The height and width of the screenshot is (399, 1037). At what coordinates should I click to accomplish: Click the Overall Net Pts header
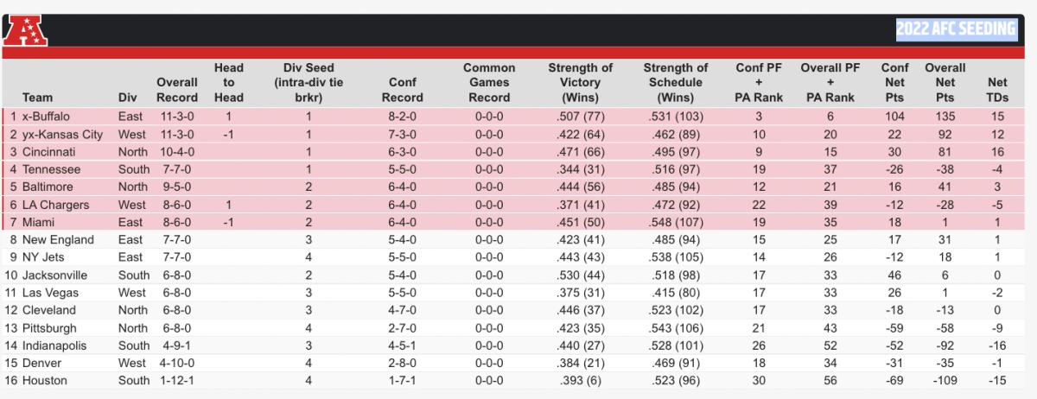[945, 83]
